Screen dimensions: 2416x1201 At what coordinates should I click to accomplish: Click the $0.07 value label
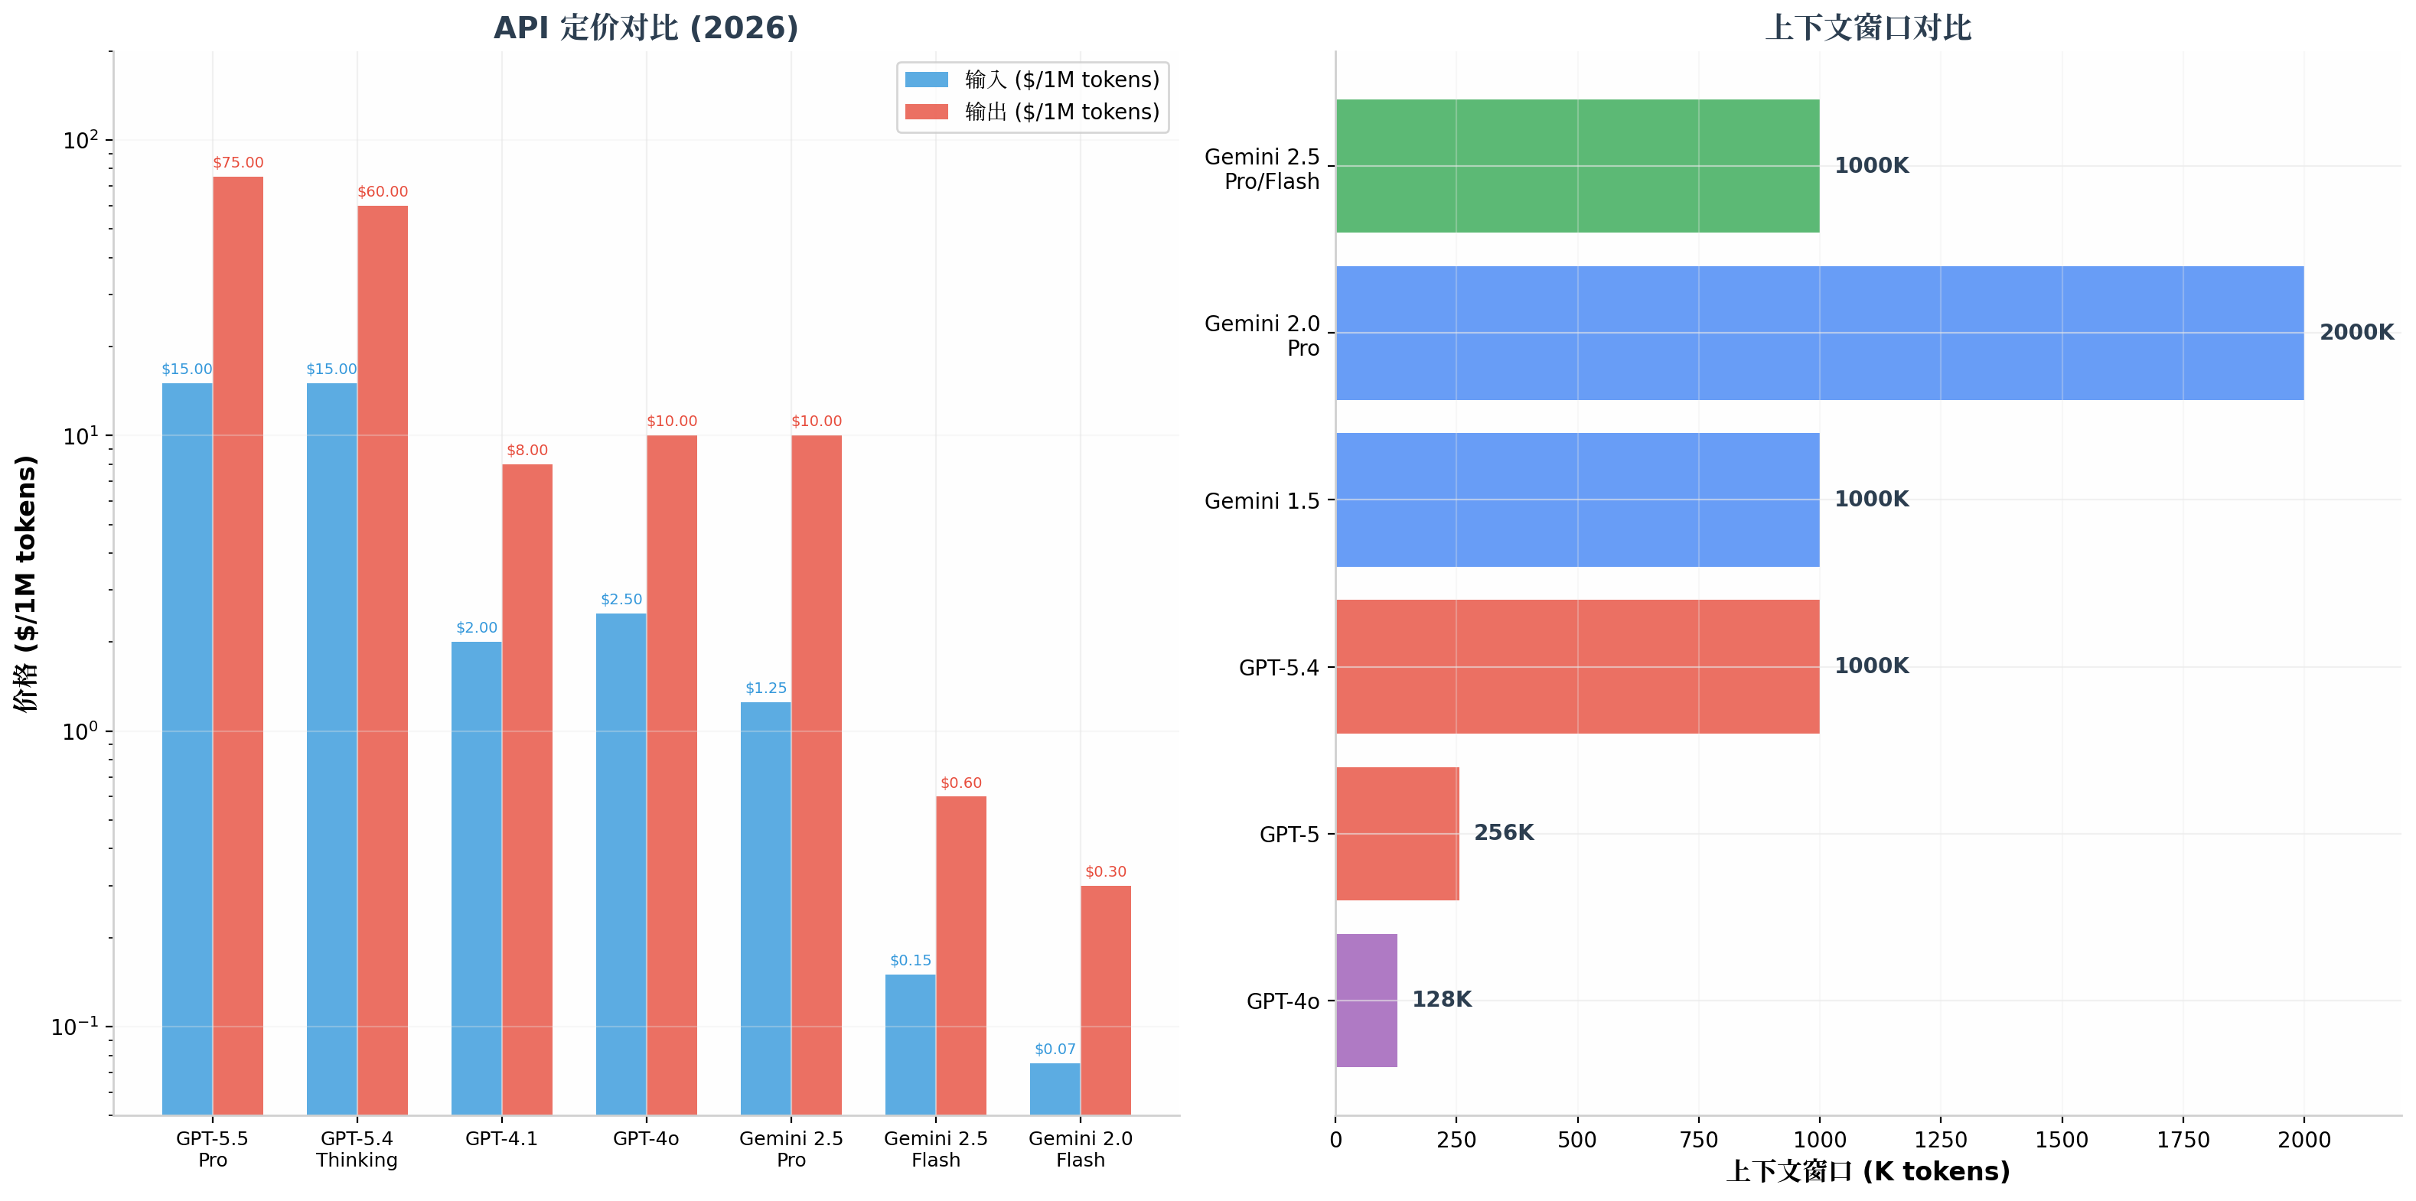click(x=1055, y=1049)
